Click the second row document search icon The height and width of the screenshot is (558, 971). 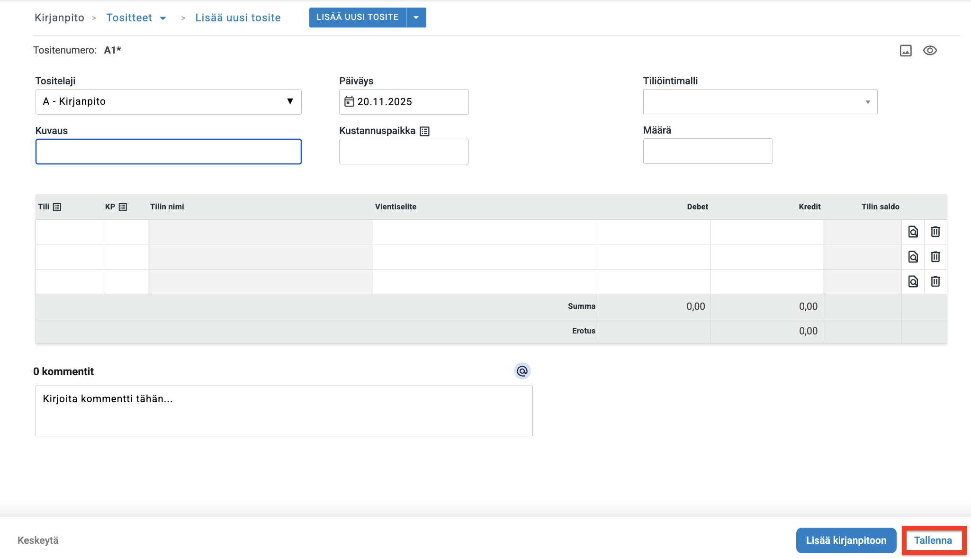[x=913, y=257]
